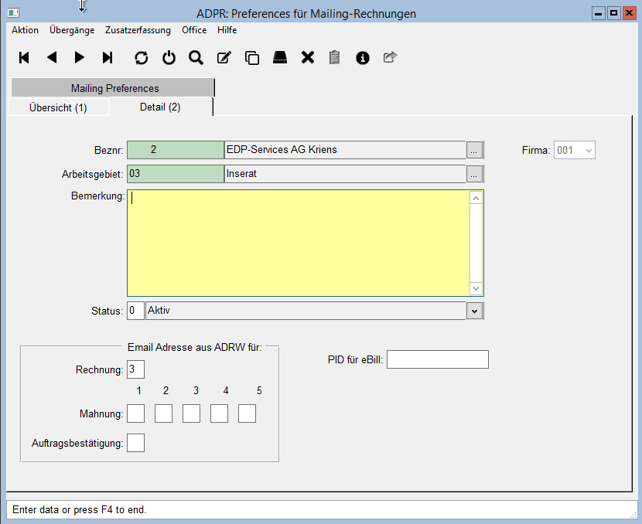The height and width of the screenshot is (524, 642).
Task: Click the power icon in toolbar
Action: pyautogui.click(x=169, y=57)
